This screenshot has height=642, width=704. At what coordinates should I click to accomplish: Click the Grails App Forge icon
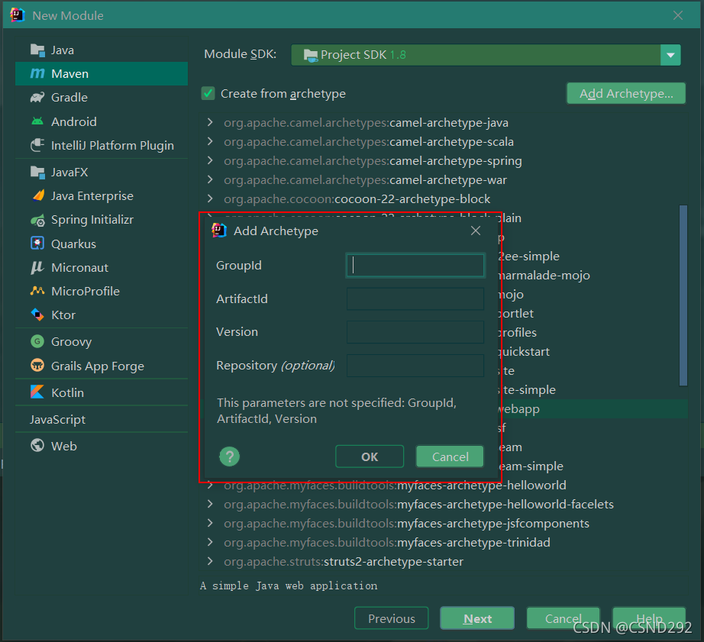[37, 366]
